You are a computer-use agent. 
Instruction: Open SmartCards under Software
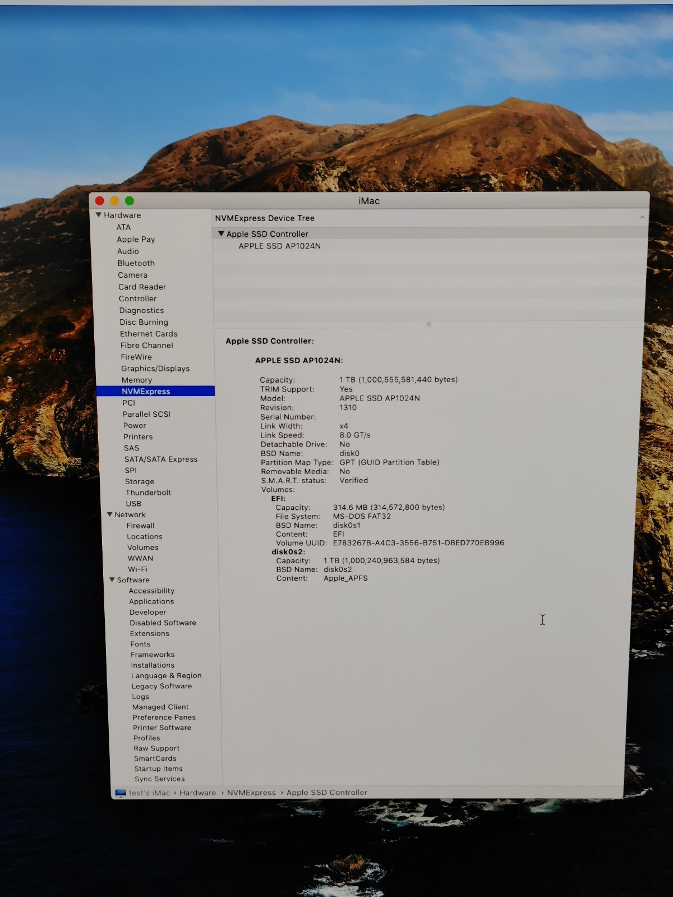[155, 758]
